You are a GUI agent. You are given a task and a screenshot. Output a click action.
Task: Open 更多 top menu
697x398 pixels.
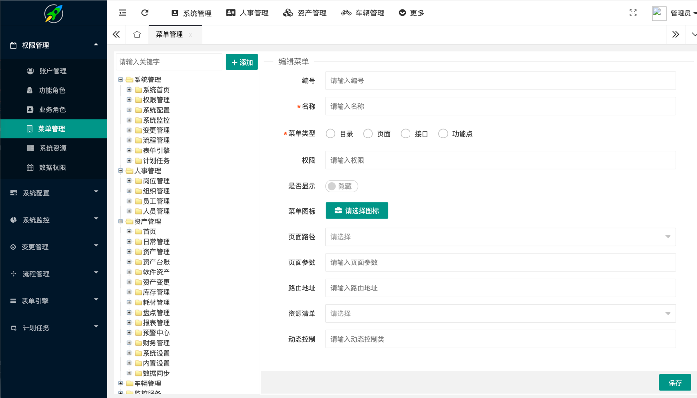[x=411, y=13]
